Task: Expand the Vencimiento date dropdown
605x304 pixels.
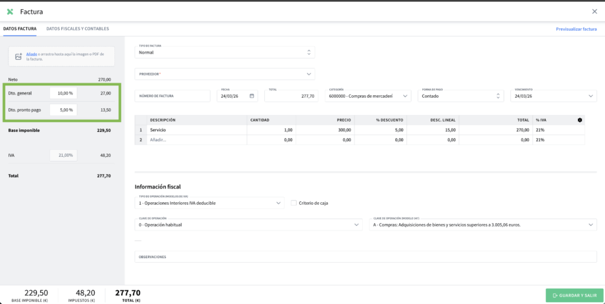Action: [x=553, y=96]
